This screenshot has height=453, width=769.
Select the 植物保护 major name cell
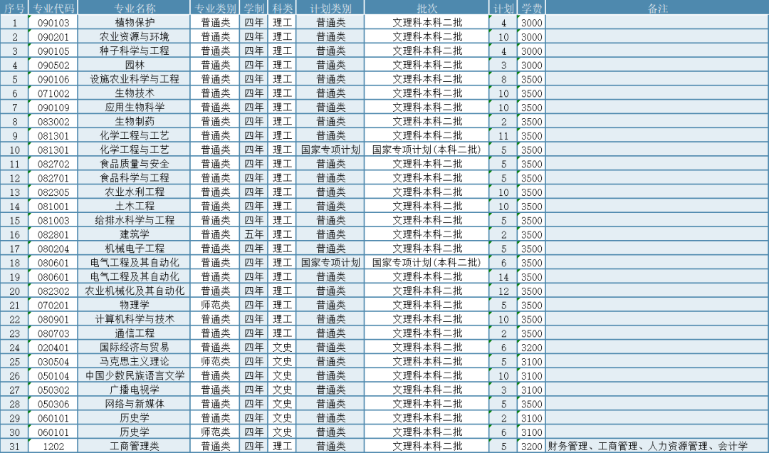pos(135,22)
